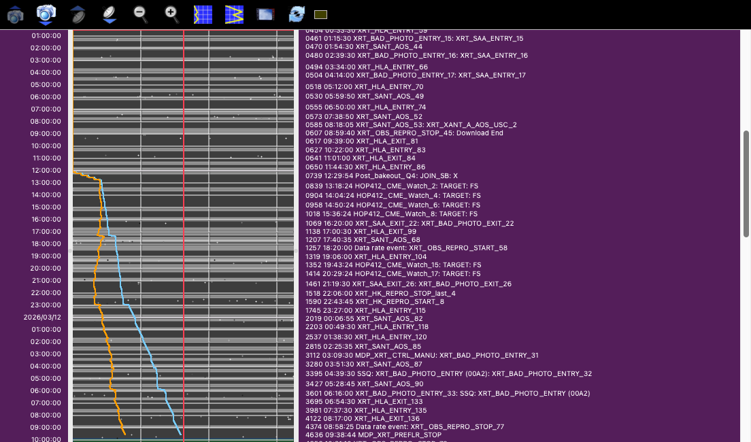Click the camera with down arrow icon
This screenshot has height=442, width=751.
(x=46, y=14)
